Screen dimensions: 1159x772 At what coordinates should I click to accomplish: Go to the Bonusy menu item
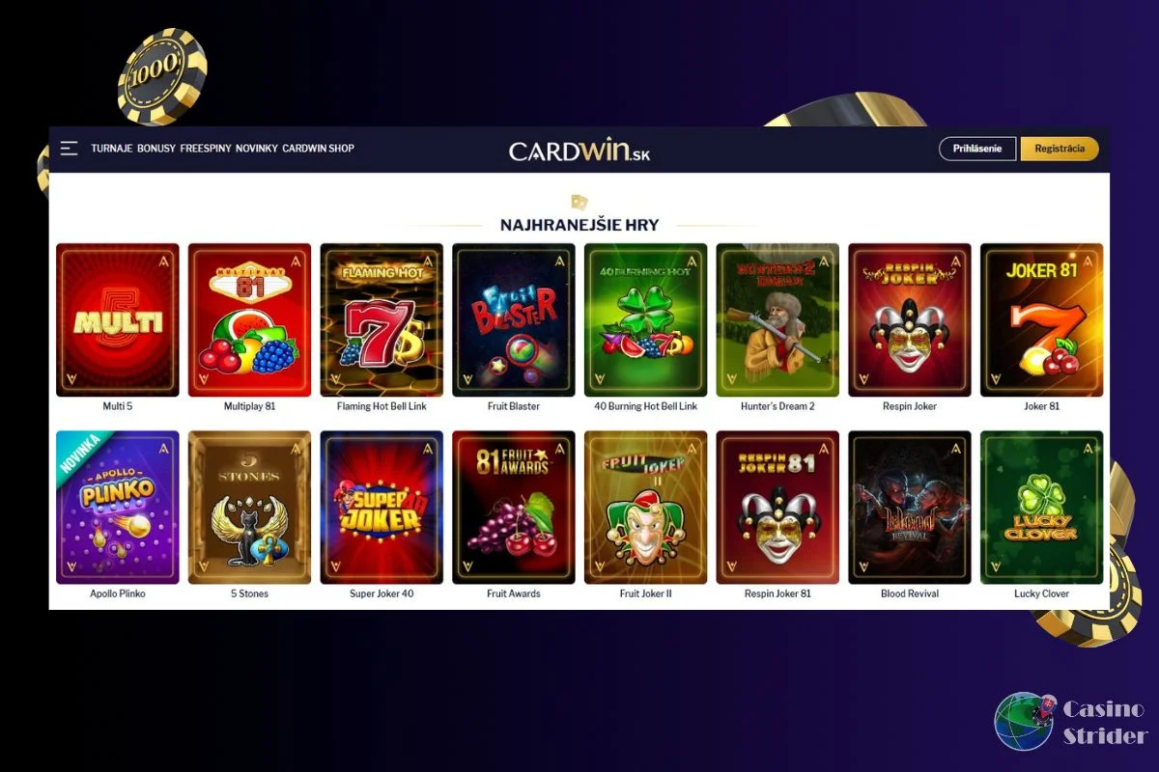(x=156, y=149)
